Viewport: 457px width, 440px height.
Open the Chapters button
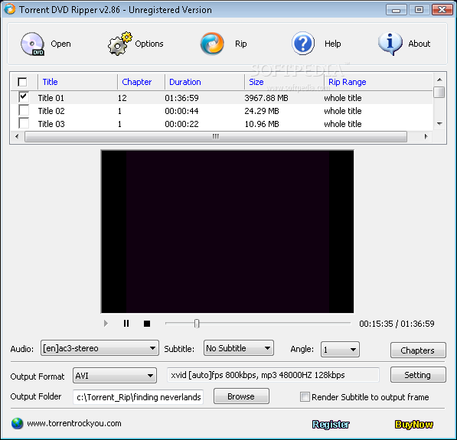point(418,350)
